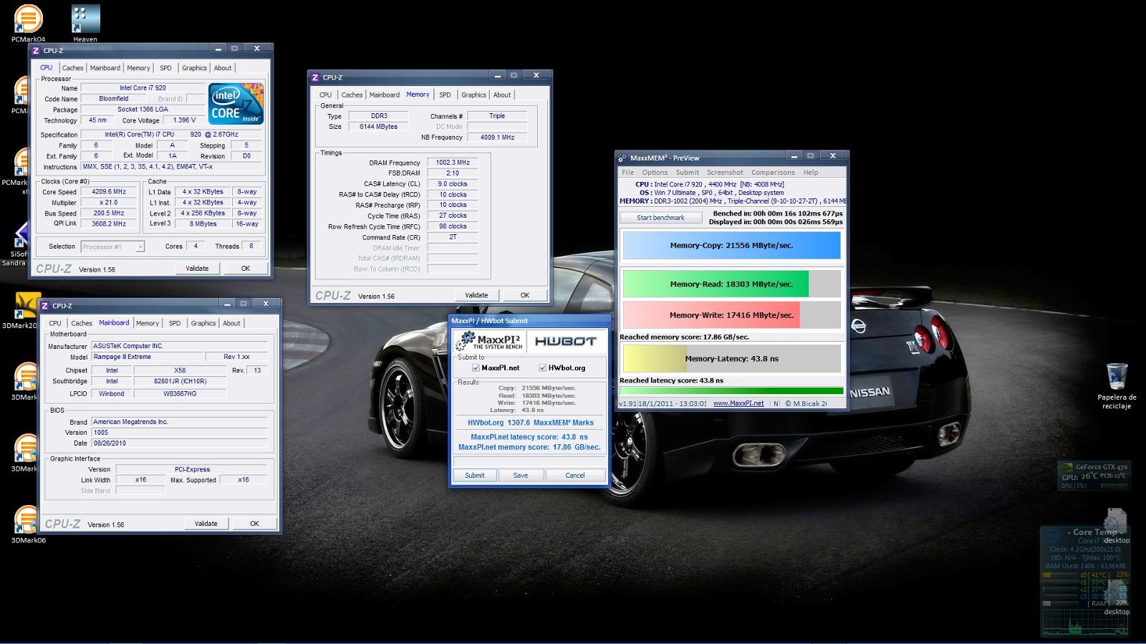Click the Southbridge 82801JR (ICH10R) value

tap(180, 382)
